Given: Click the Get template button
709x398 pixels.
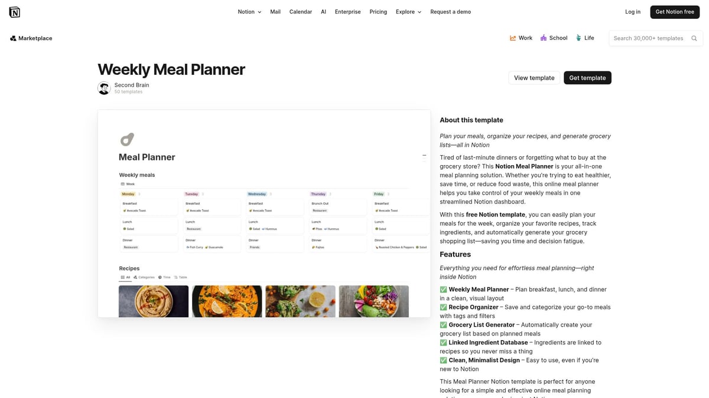Looking at the screenshot, I should pyautogui.click(x=587, y=77).
